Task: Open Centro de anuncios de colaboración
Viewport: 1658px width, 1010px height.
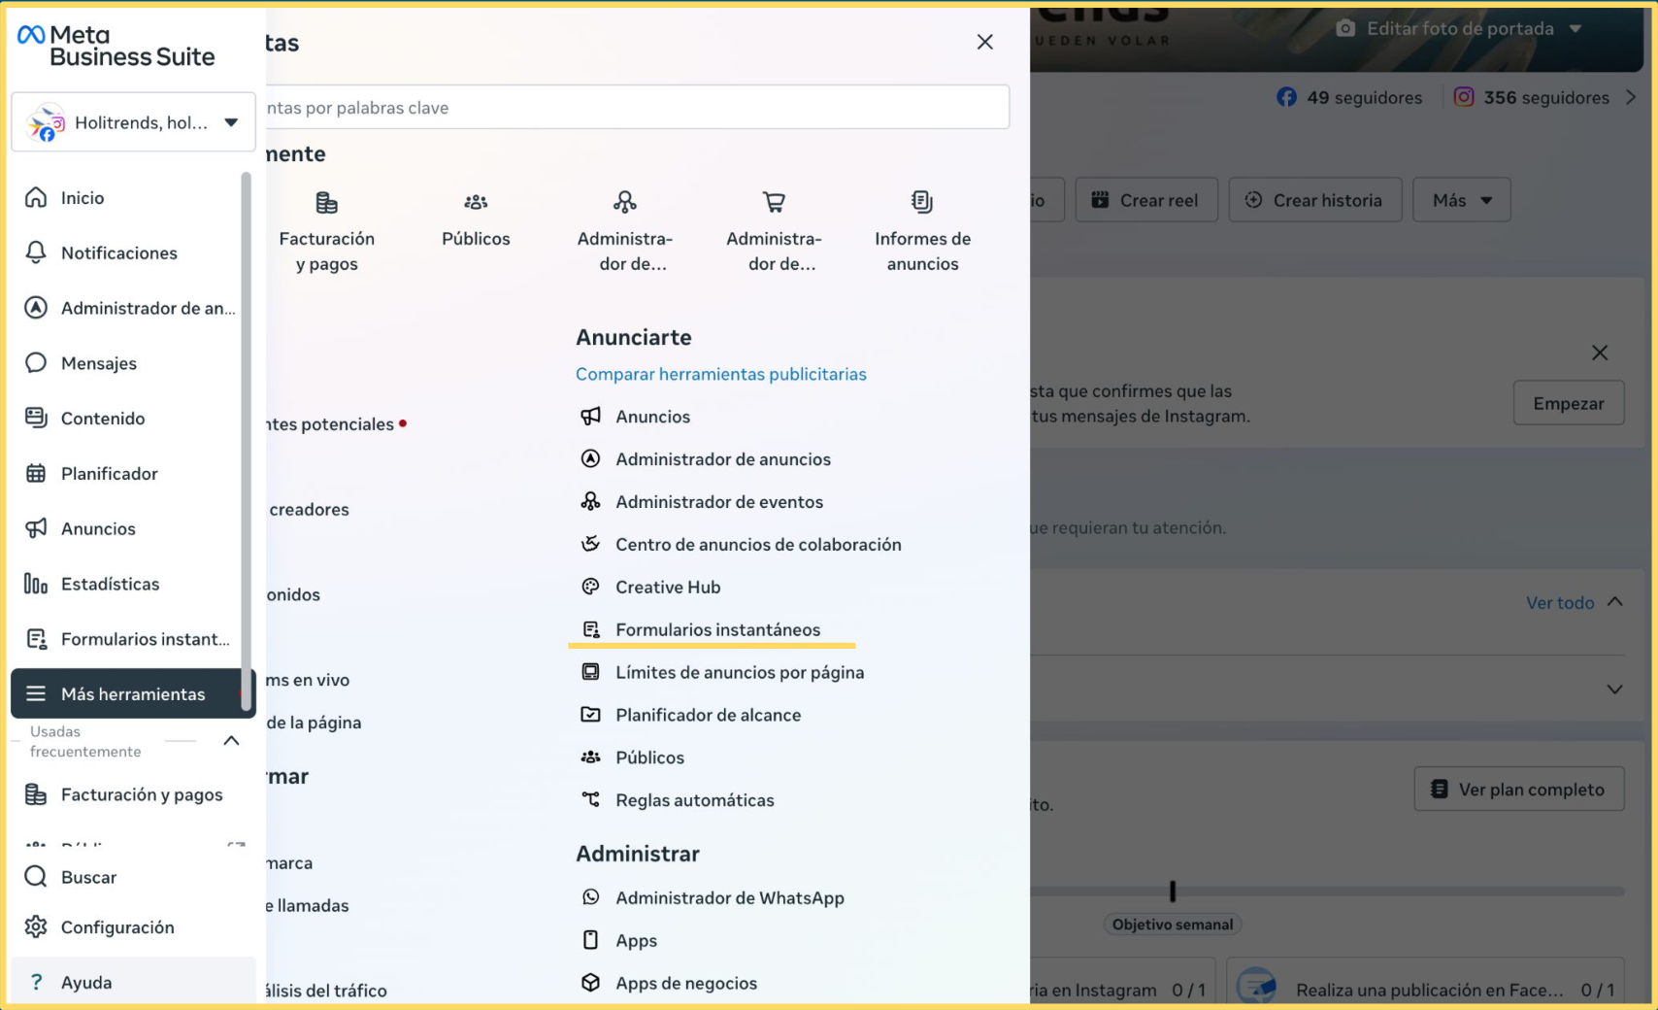Action: [758, 545]
